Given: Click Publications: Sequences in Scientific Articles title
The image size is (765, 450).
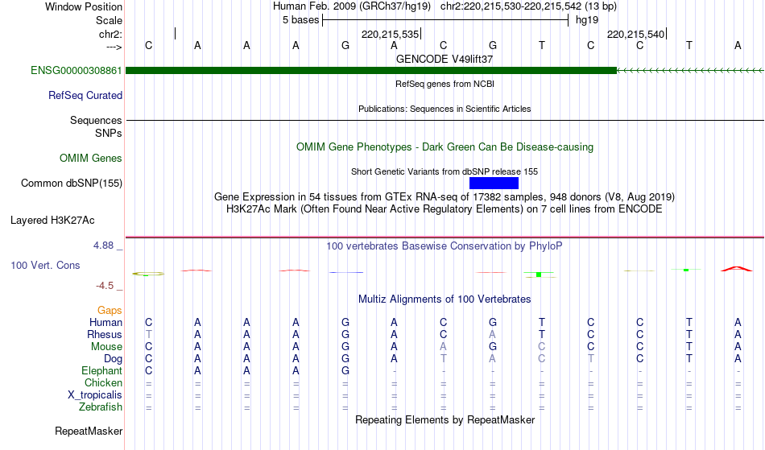Looking at the screenshot, I should pyautogui.click(x=445, y=109).
